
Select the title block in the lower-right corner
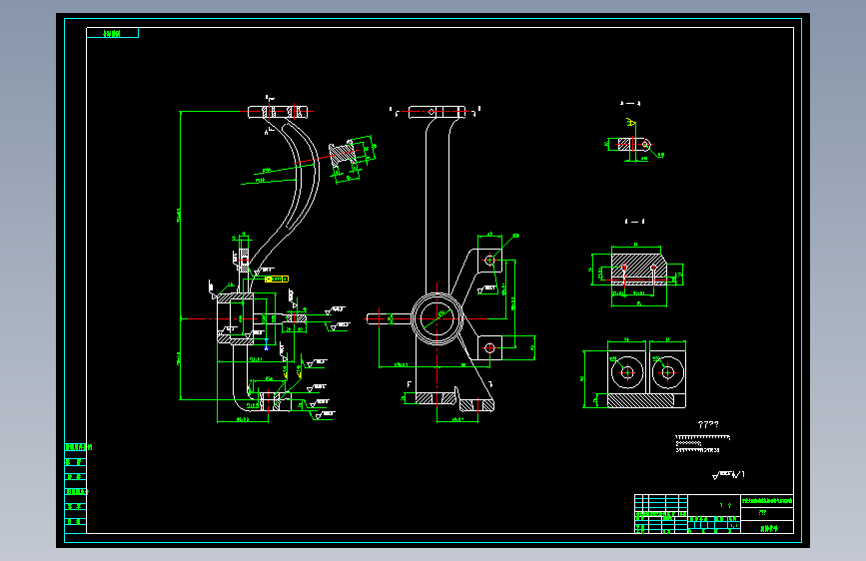click(713, 514)
